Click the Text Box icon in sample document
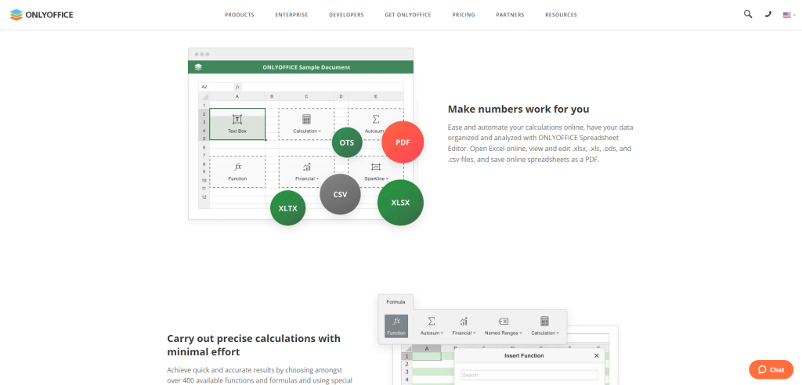This screenshot has height=385, width=802. tap(237, 119)
